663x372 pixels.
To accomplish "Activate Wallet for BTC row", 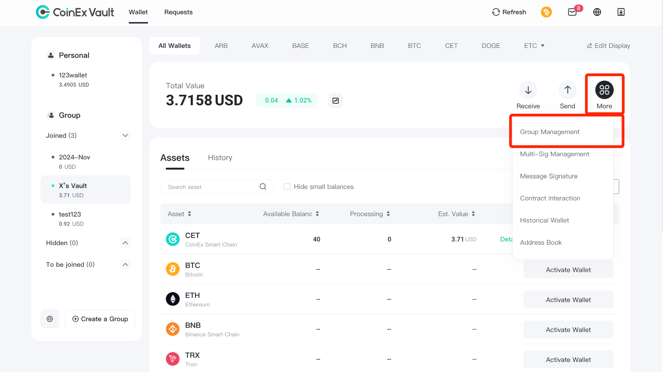I will [x=568, y=270].
